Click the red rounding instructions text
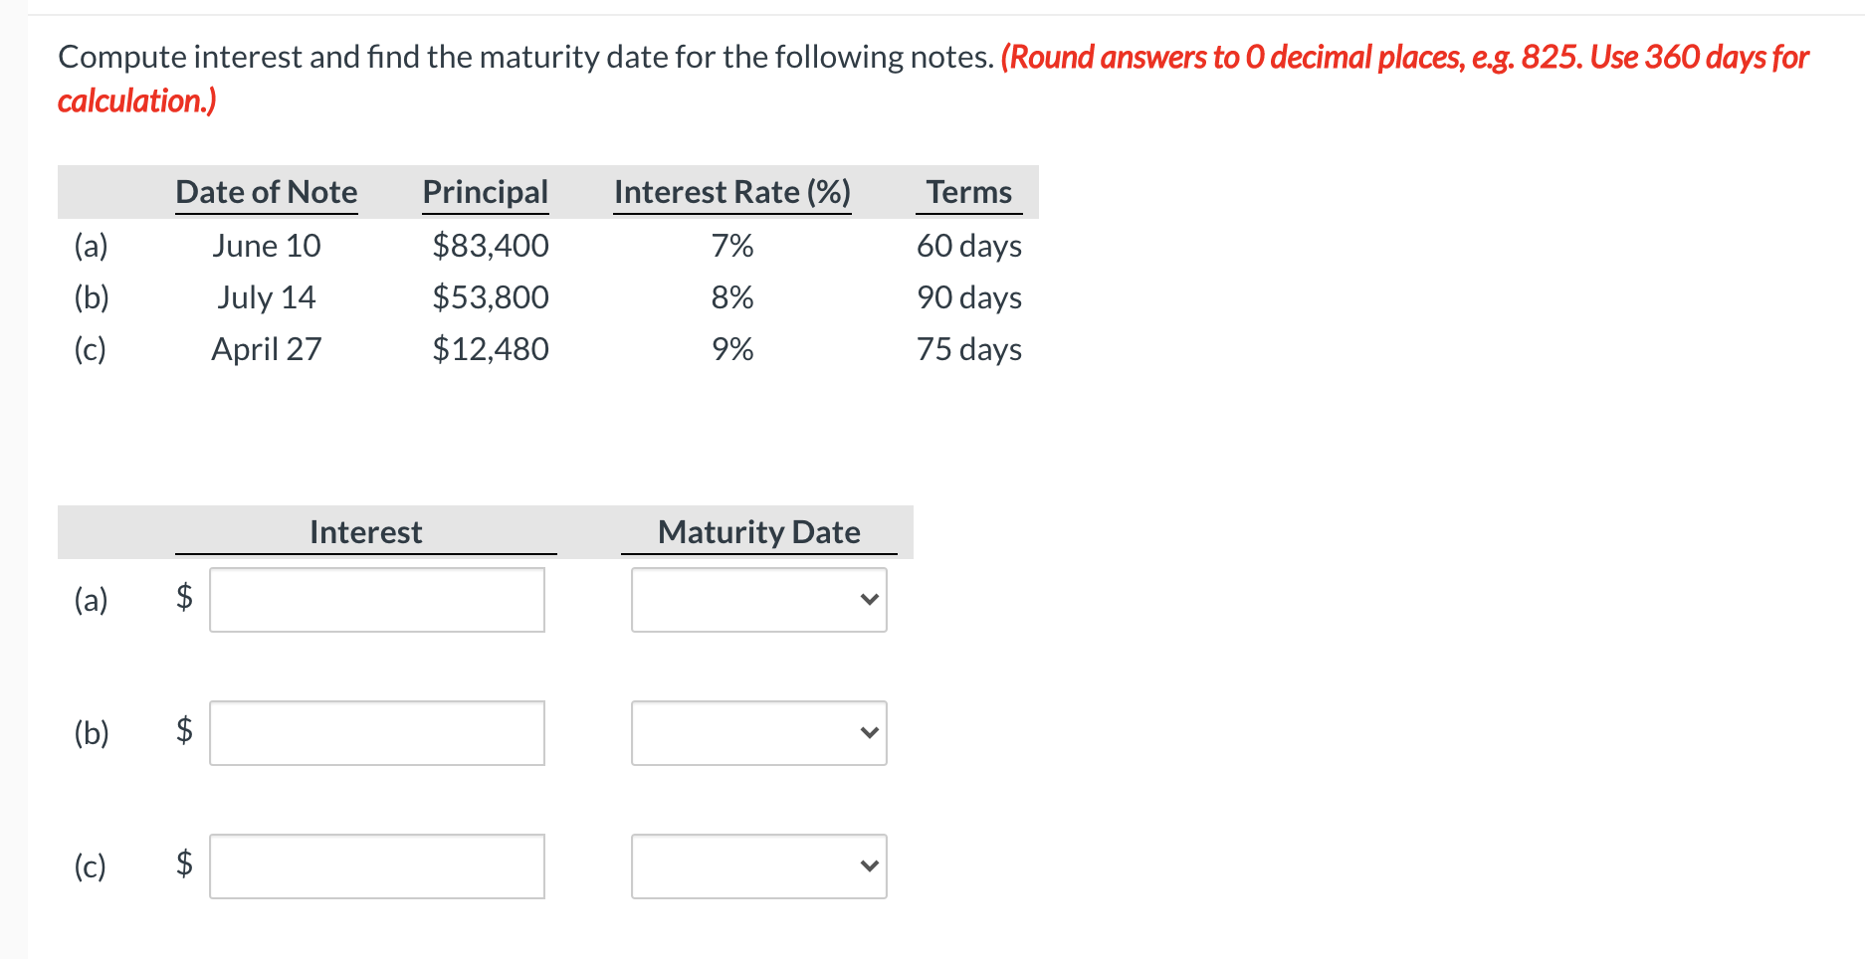Image resolution: width=1865 pixels, height=959 pixels. point(1403,58)
